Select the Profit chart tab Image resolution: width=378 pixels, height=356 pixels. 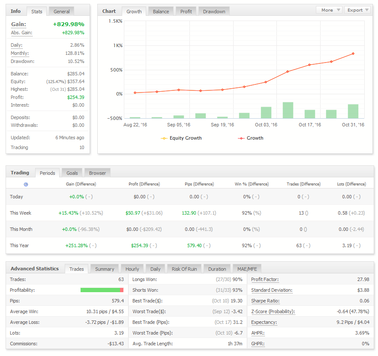point(186,11)
